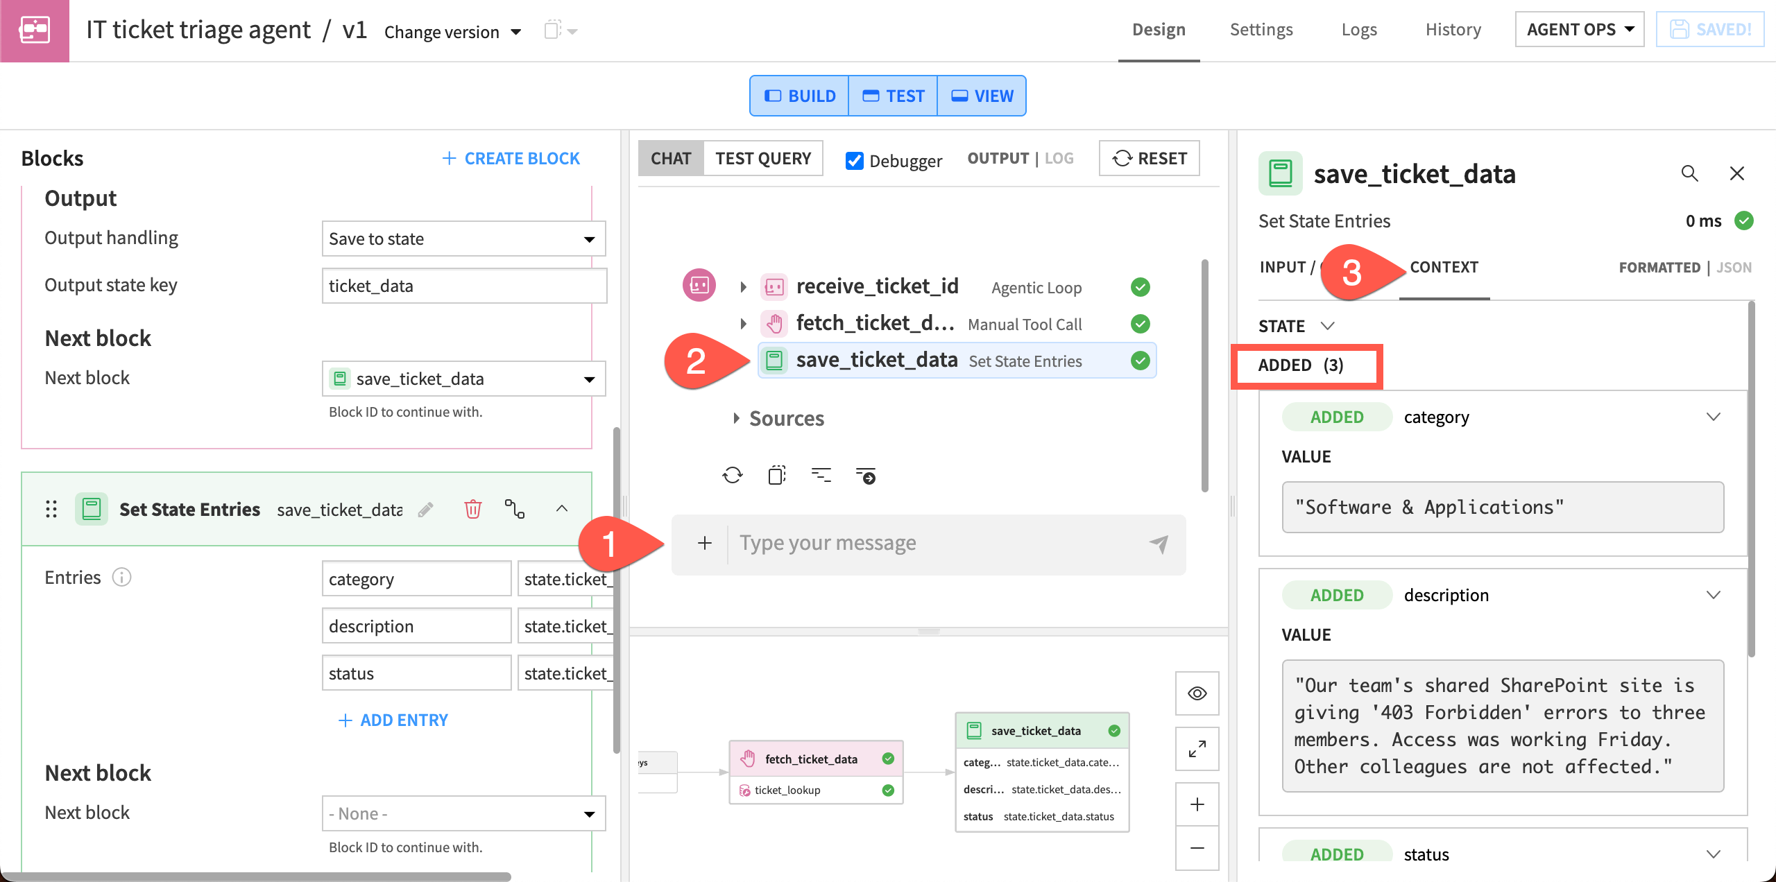The height and width of the screenshot is (882, 1776).
Task: Switch to the TEST QUERY tab
Action: [x=763, y=158]
